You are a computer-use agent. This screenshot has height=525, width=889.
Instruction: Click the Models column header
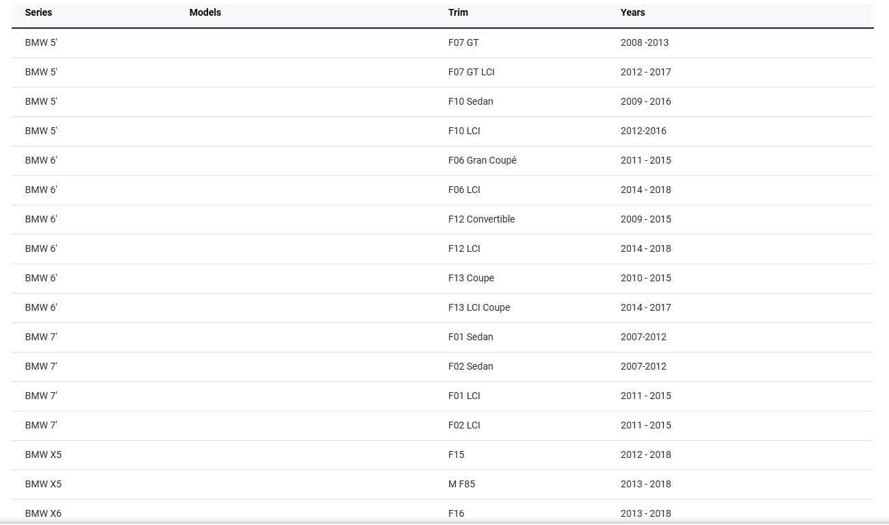click(x=205, y=12)
